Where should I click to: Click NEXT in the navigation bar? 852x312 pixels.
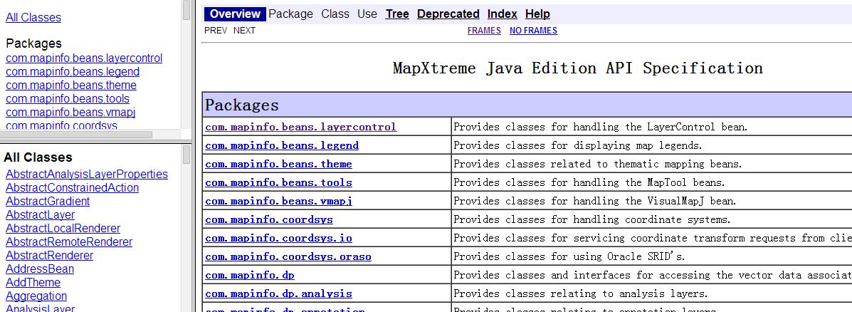click(245, 31)
